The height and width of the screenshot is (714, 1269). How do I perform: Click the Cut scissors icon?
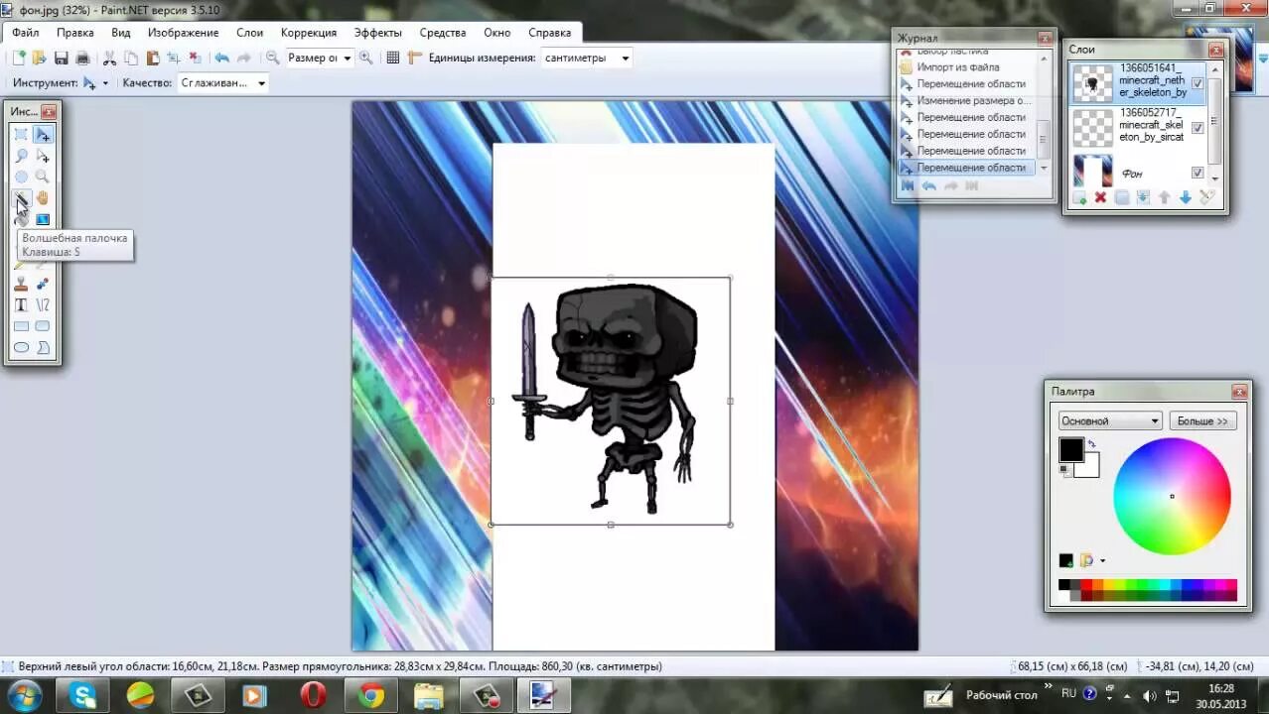click(x=110, y=58)
